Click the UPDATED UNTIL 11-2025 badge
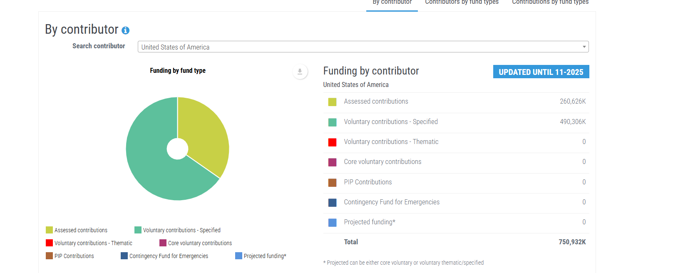This screenshot has width=683, height=273. pos(541,72)
